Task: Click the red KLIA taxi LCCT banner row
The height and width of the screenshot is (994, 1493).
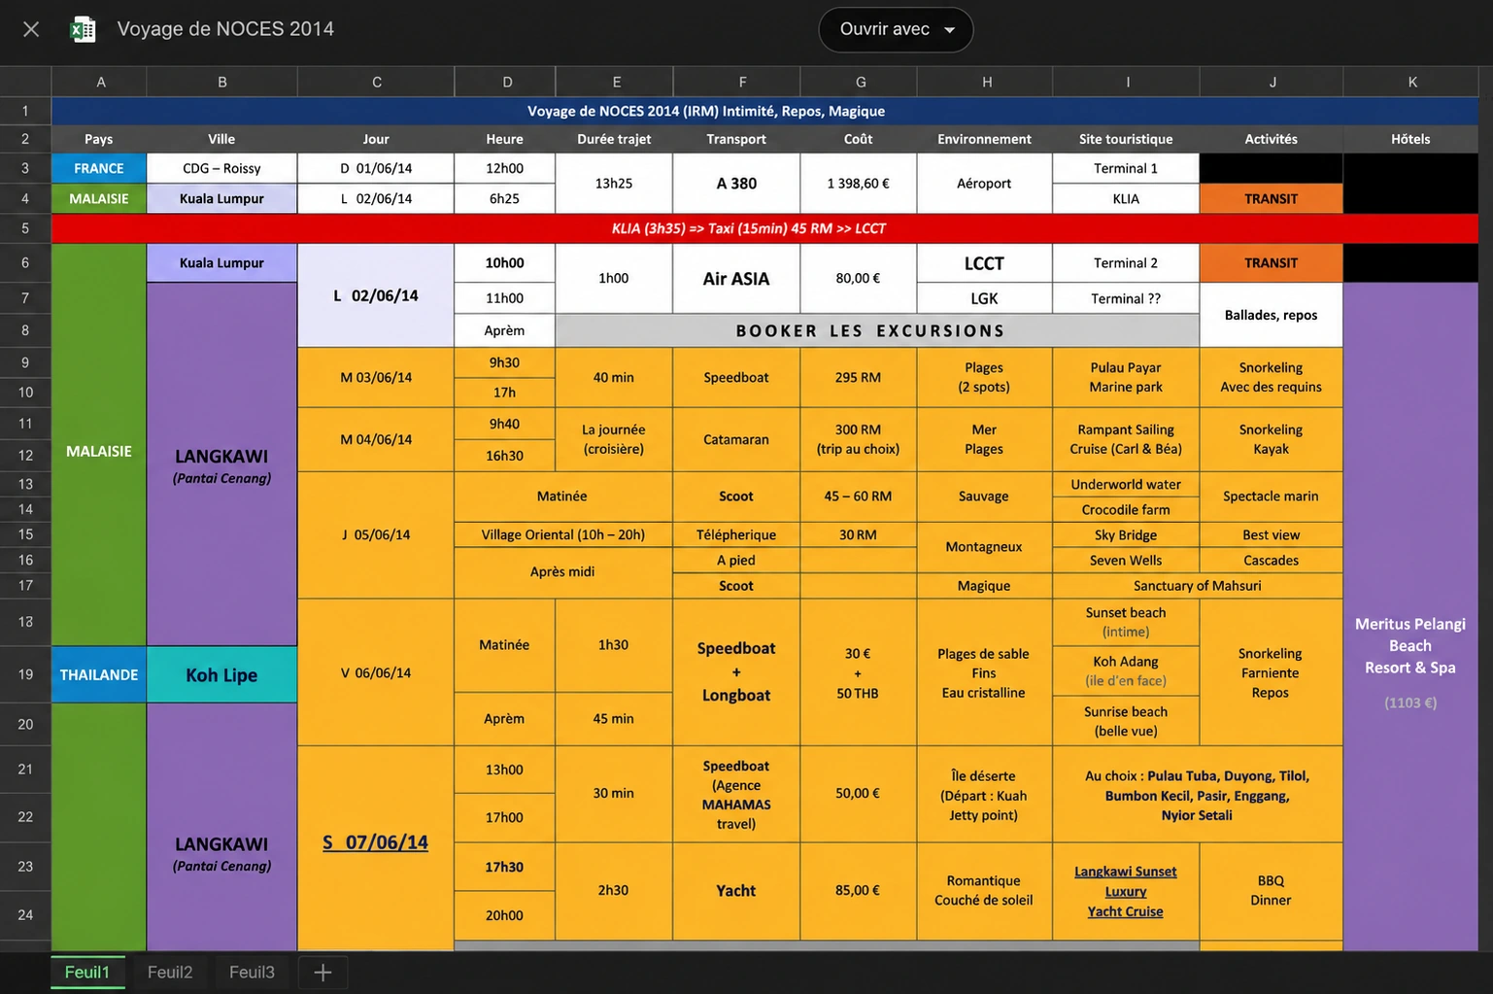Action: (764, 228)
